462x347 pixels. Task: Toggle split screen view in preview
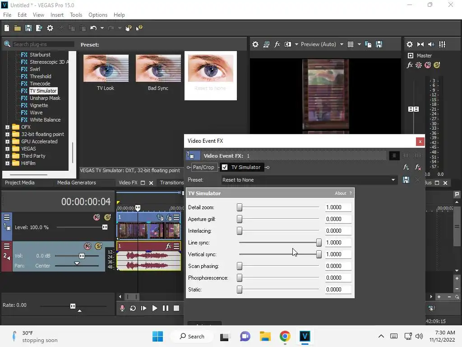click(x=288, y=44)
